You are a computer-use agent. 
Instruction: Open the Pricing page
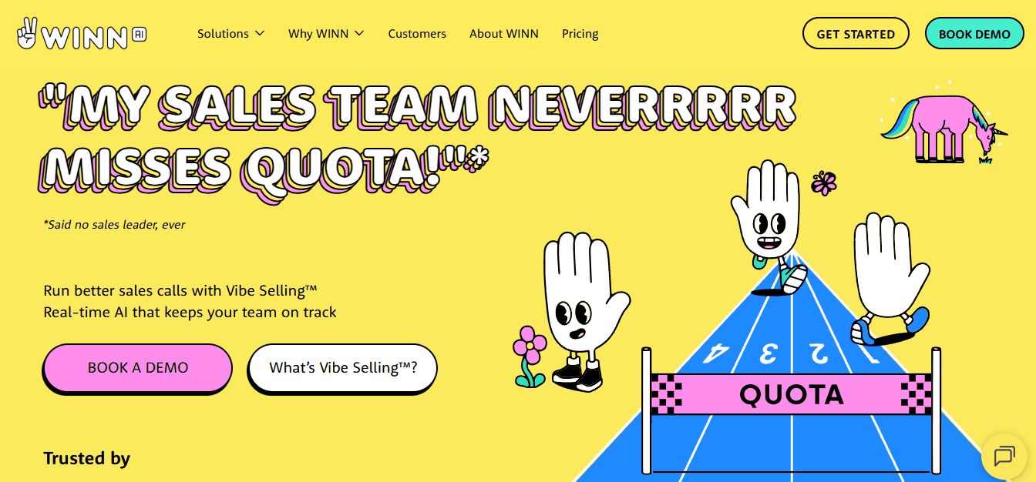tap(580, 34)
